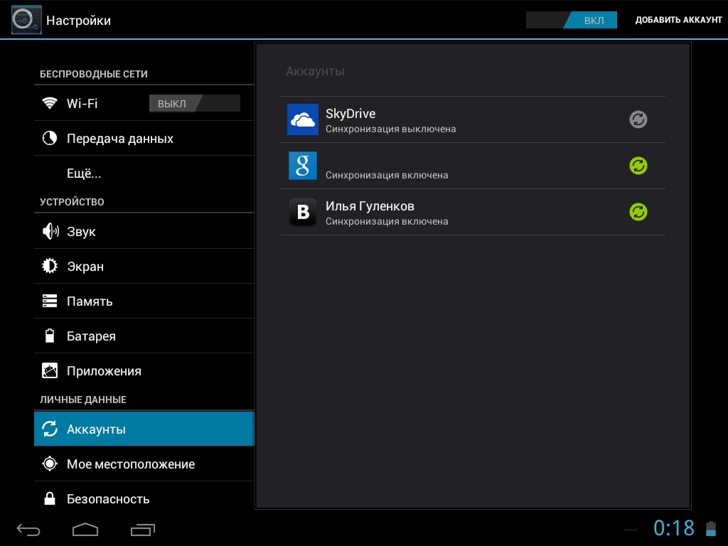Tap the Recent apps navigation button
728x546 pixels.
click(142, 529)
